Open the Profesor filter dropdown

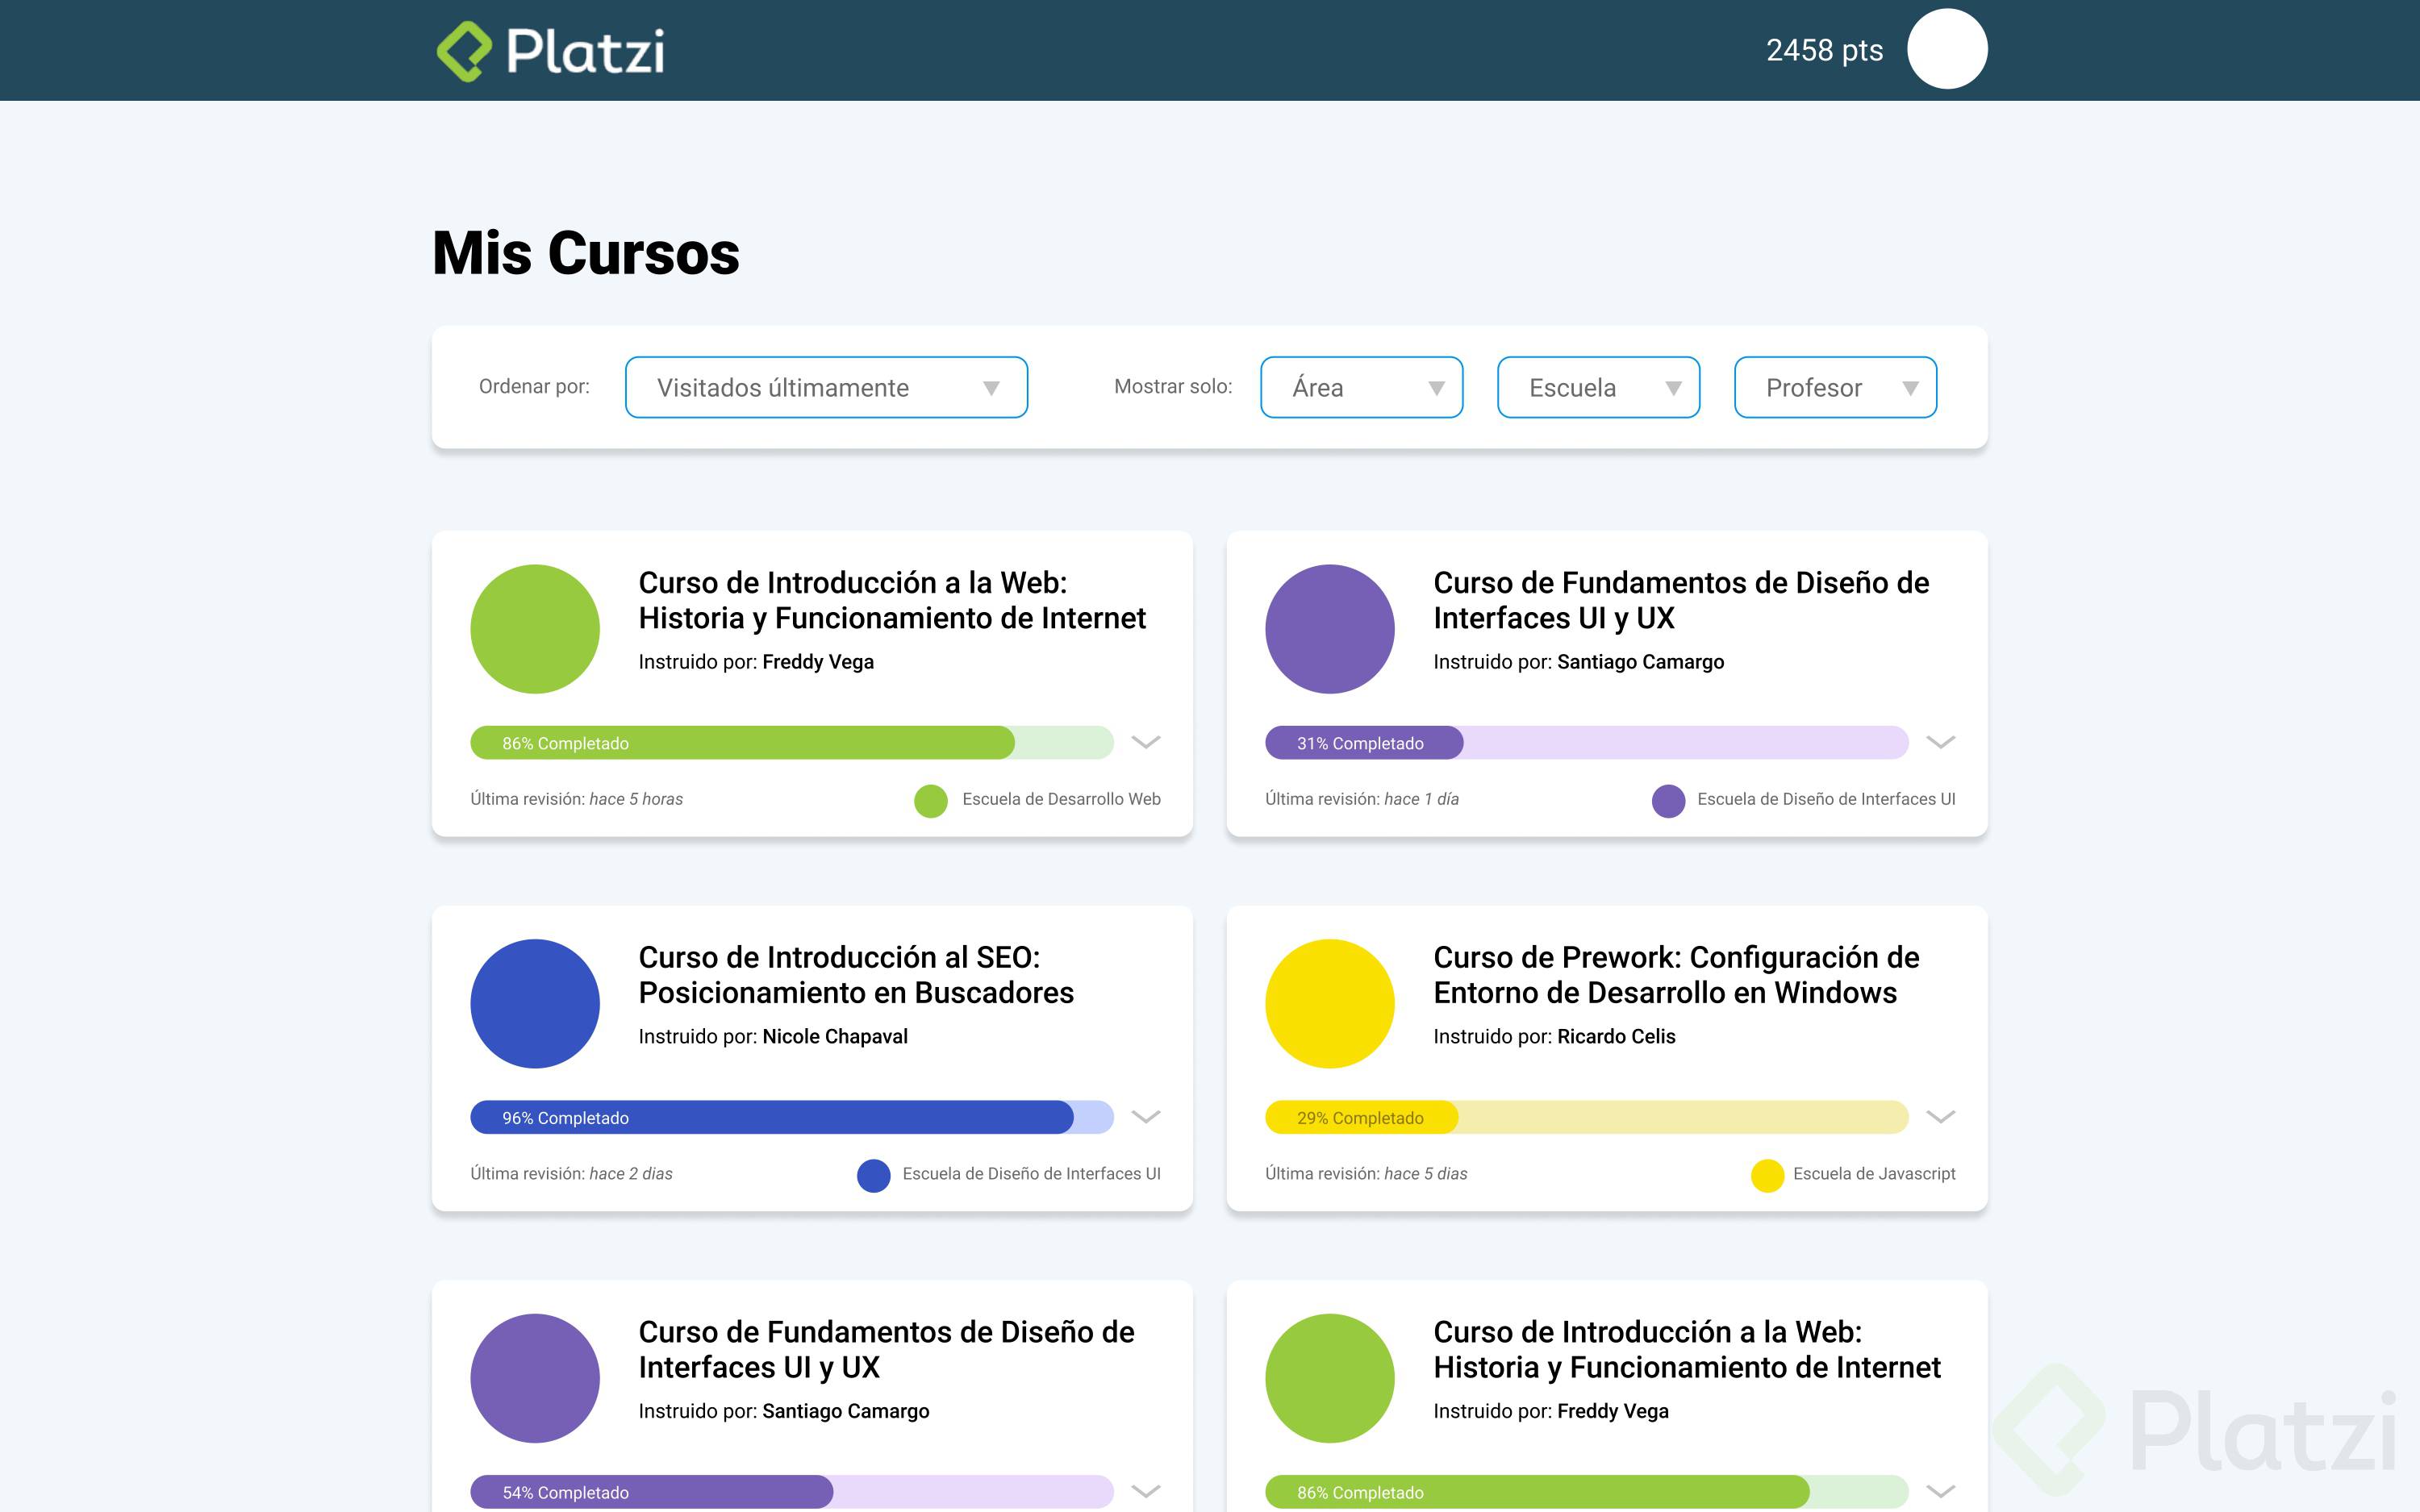(x=1835, y=387)
